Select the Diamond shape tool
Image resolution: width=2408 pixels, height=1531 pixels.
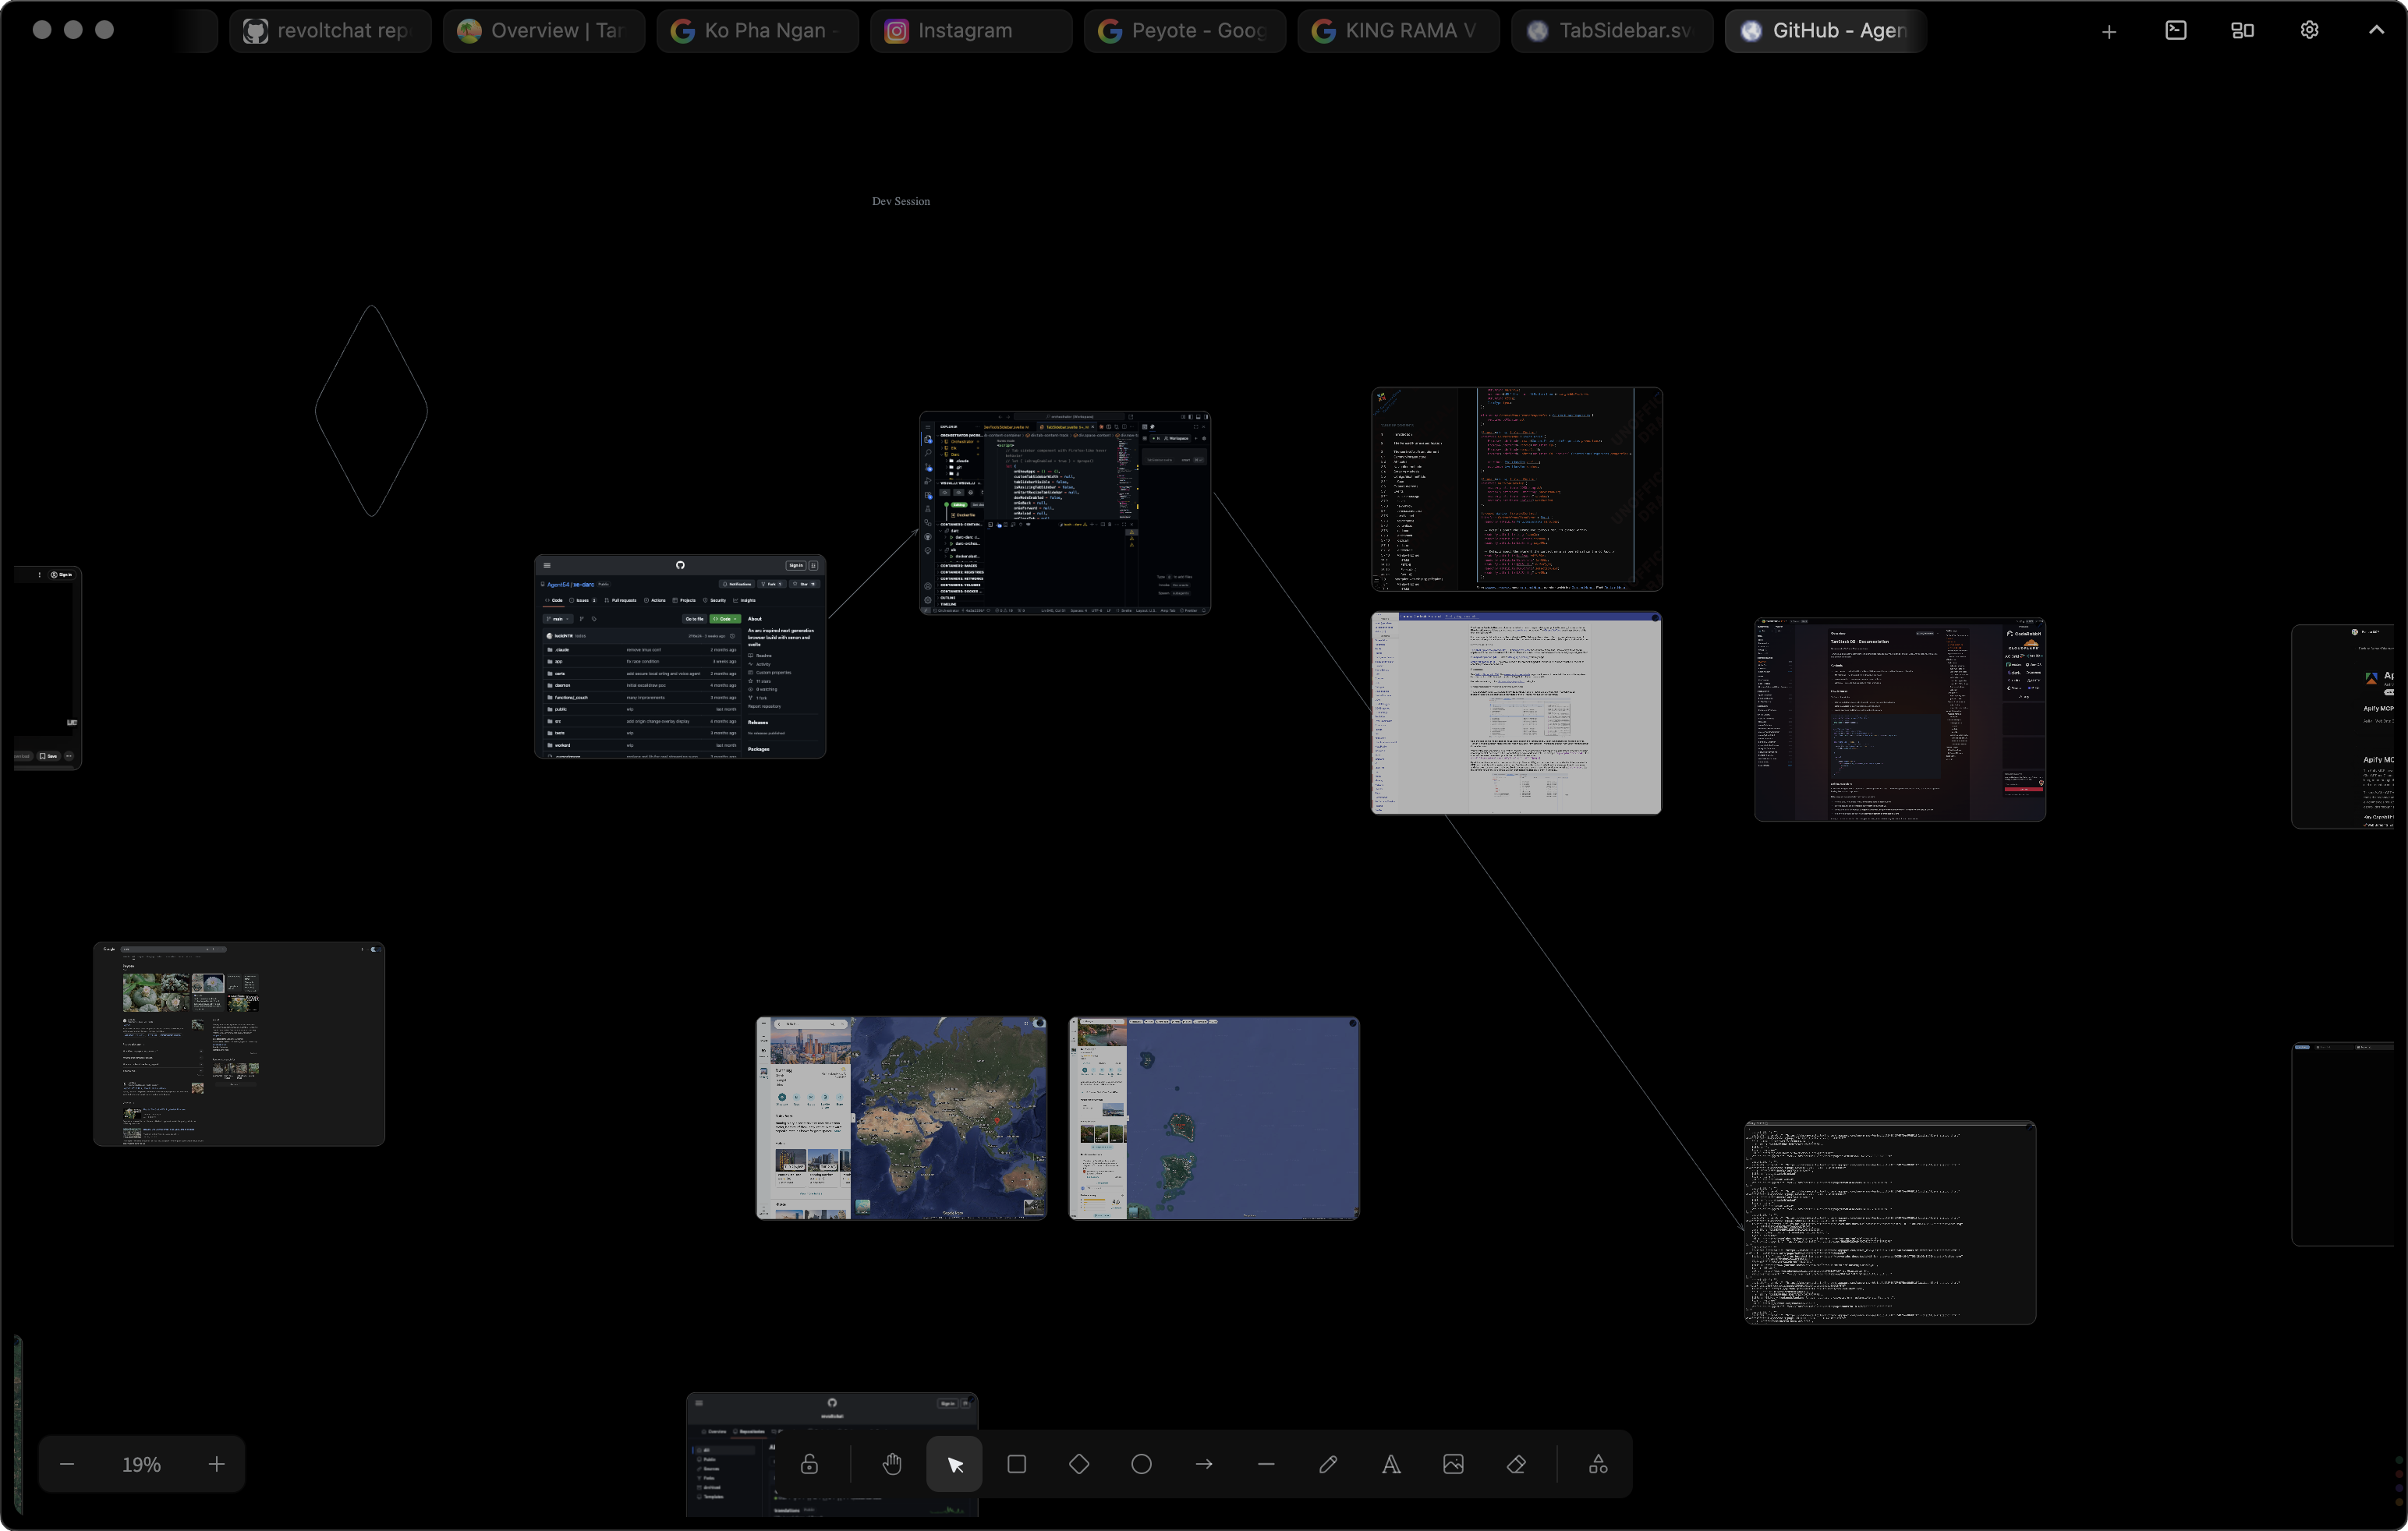pos(1078,1464)
